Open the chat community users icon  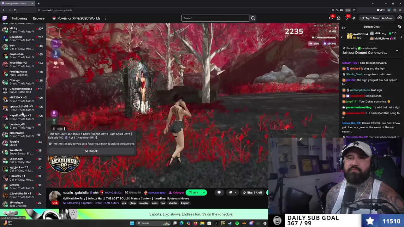pyautogui.click(x=399, y=27)
